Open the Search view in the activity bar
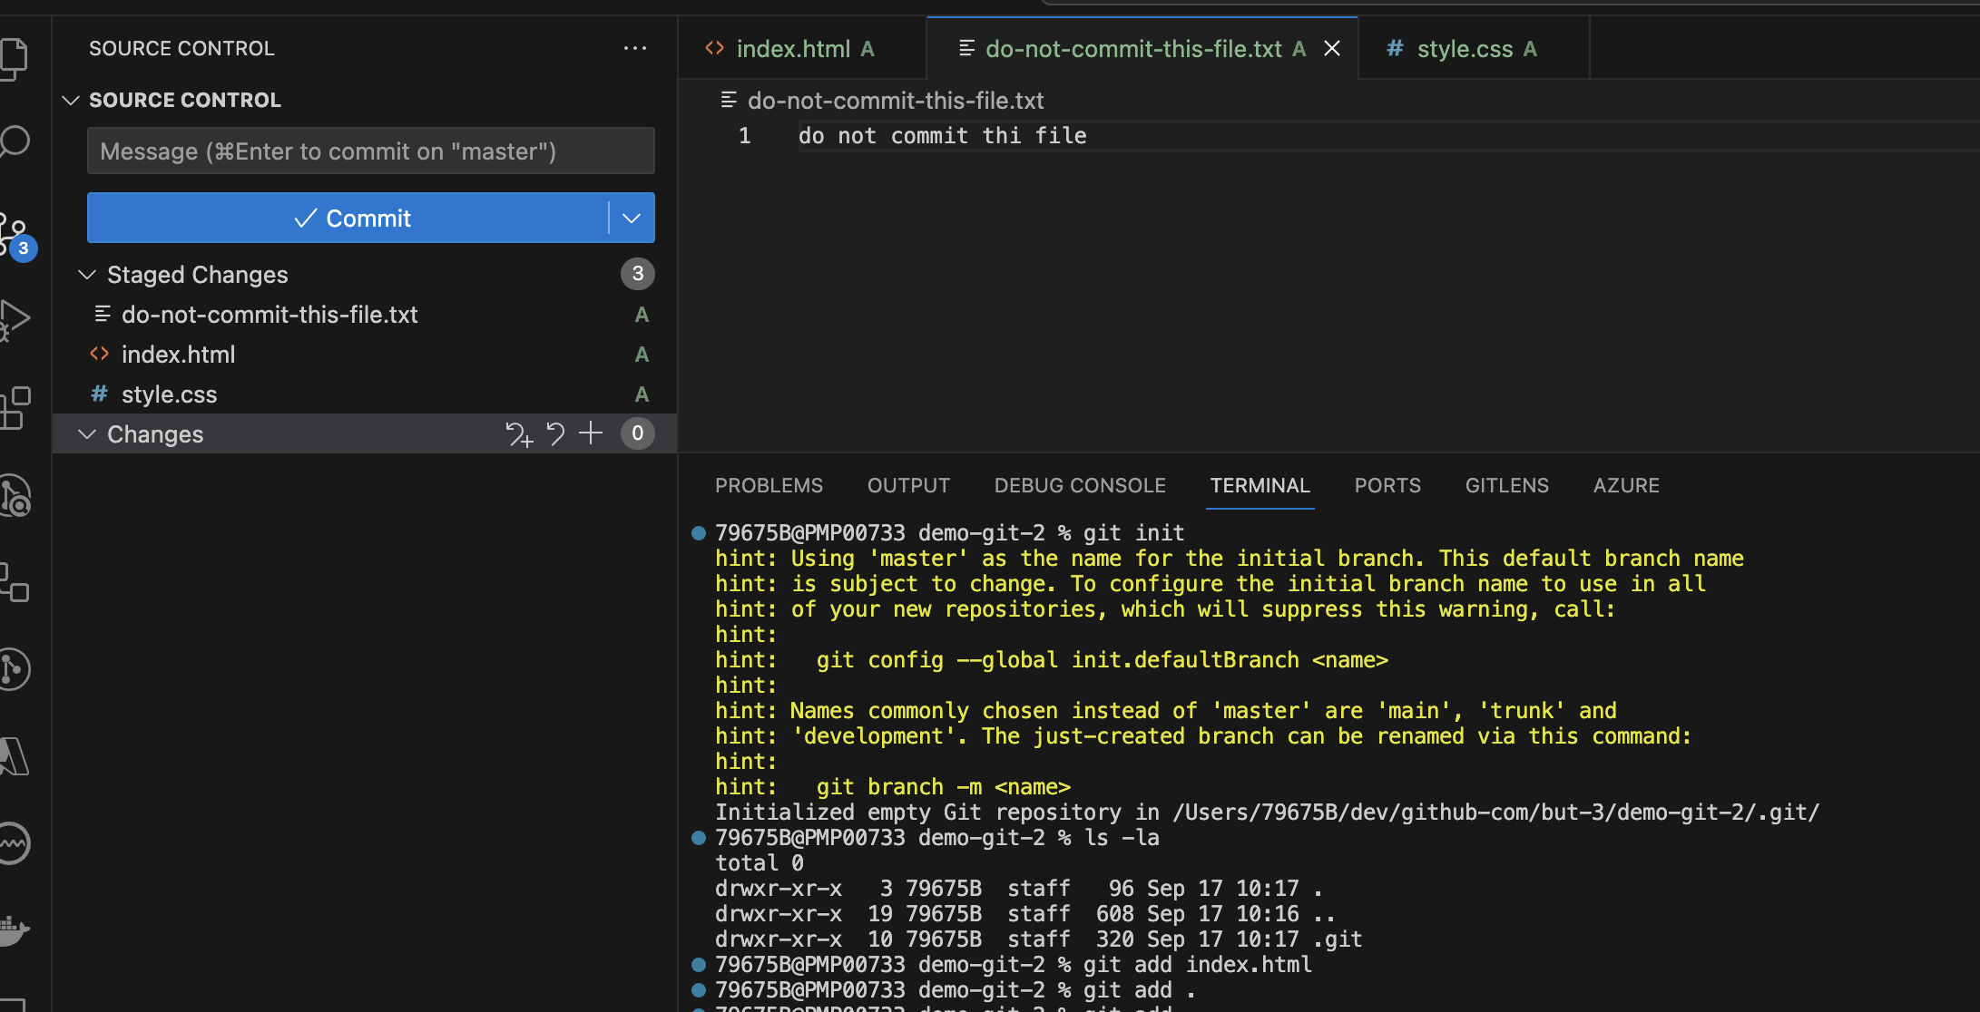1980x1012 pixels. click(x=13, y=141)
